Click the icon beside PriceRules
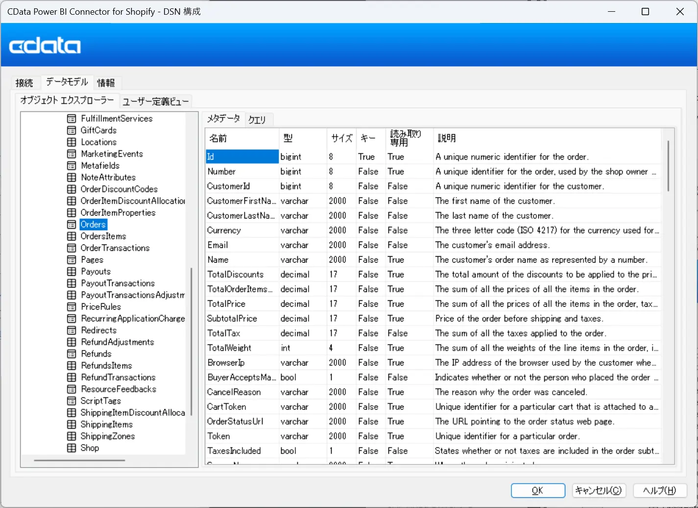The height and width of the screenshot is (508, 698). pyautogui.click(x=72, y=307)
